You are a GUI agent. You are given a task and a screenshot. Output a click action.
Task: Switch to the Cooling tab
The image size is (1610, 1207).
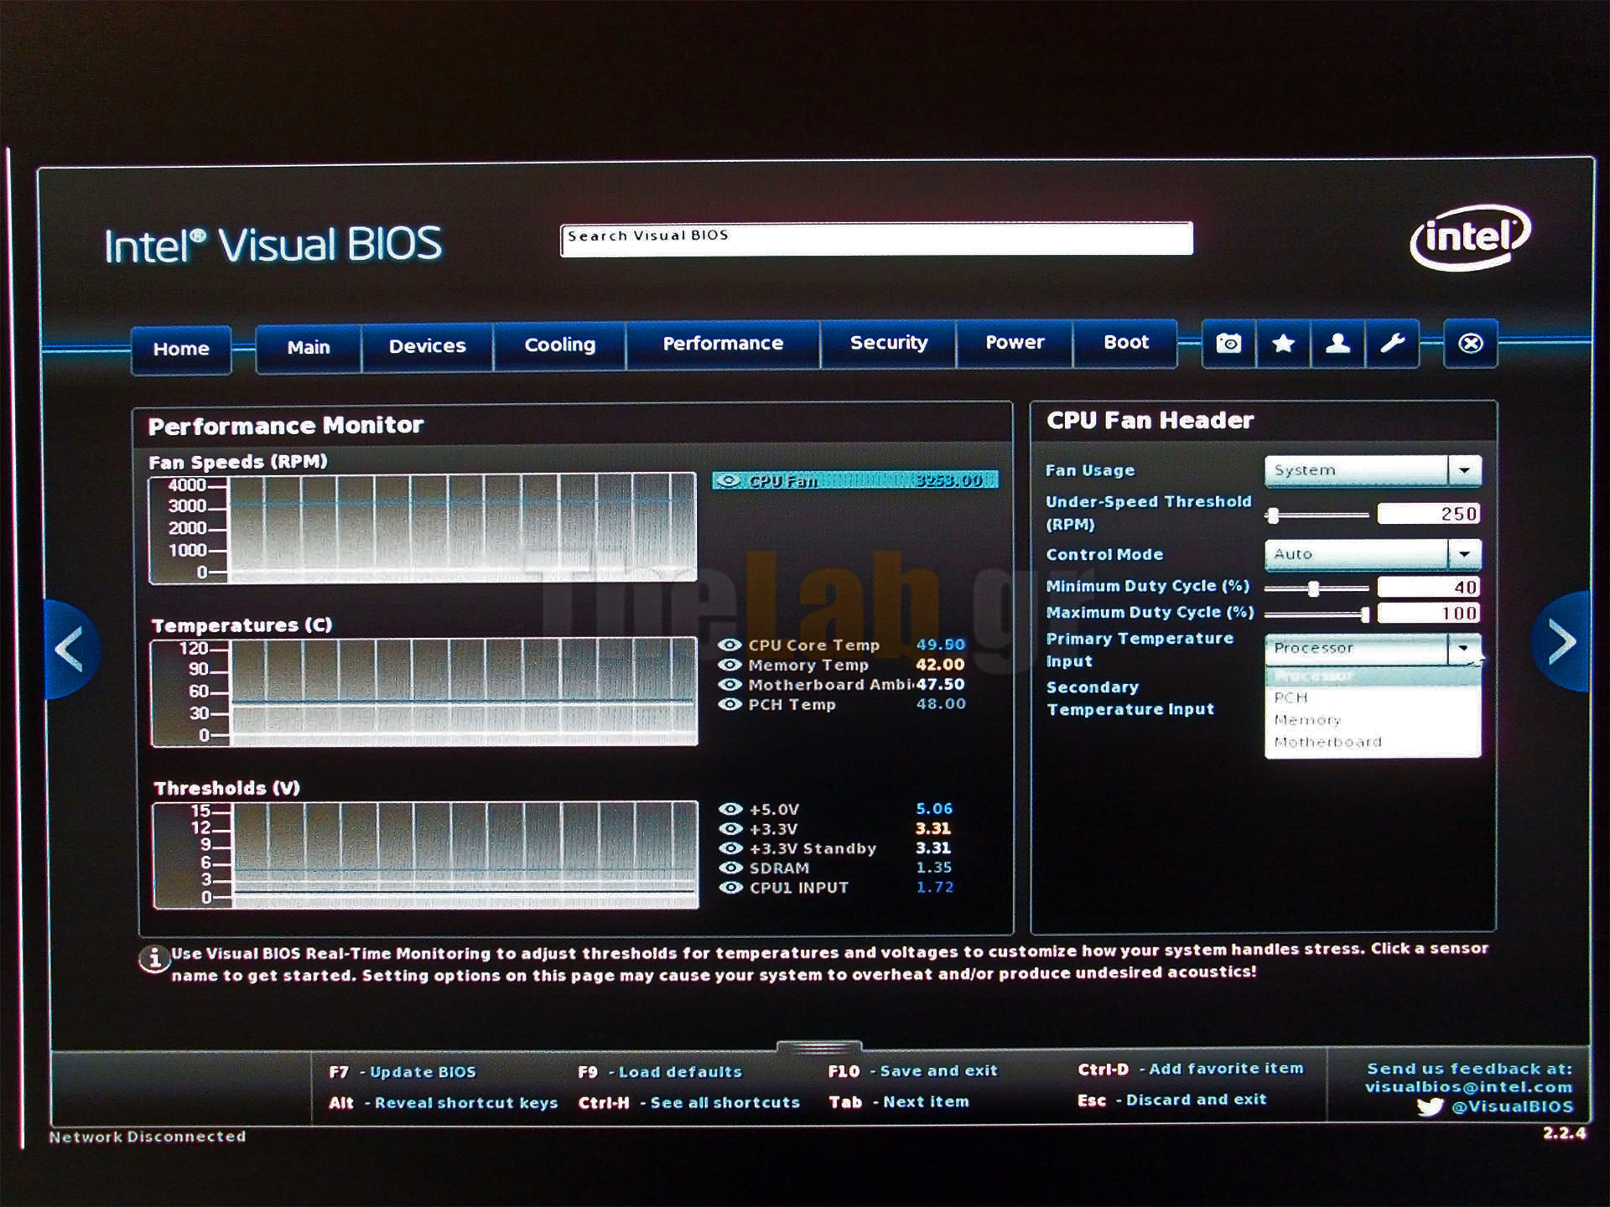point(559,345)
